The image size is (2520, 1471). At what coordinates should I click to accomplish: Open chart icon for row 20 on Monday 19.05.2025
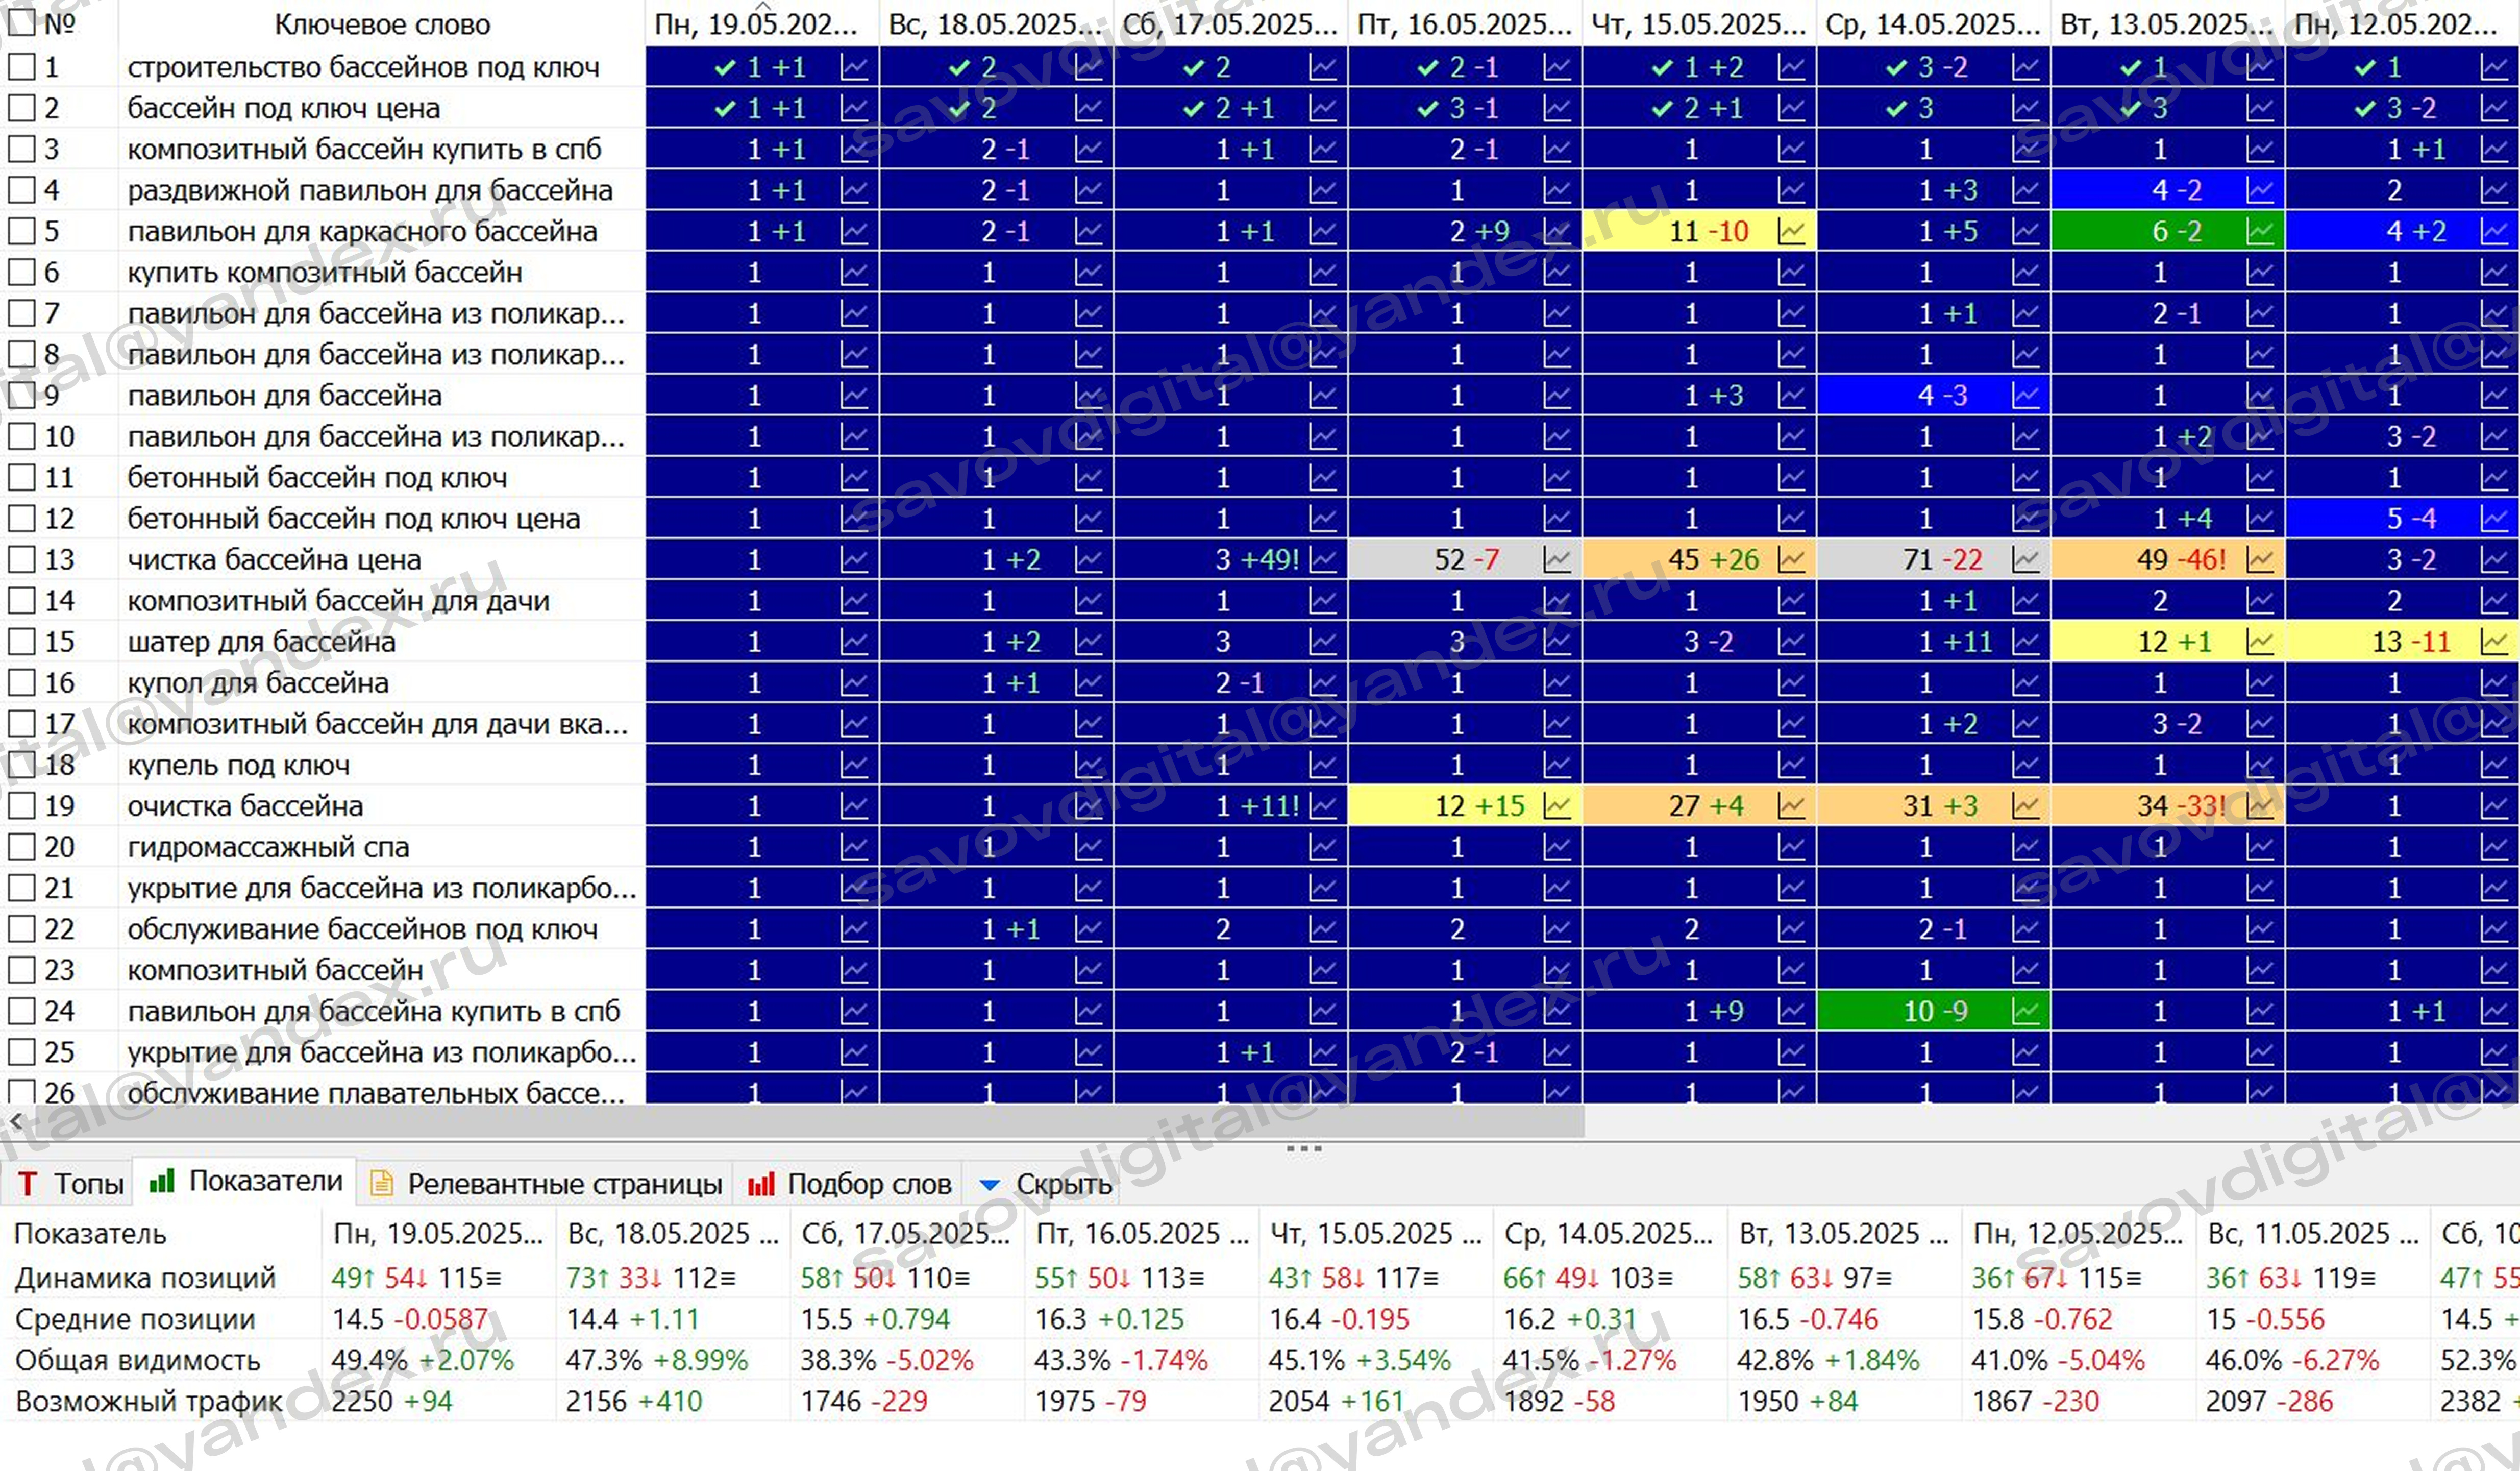(x=854, y=847)
